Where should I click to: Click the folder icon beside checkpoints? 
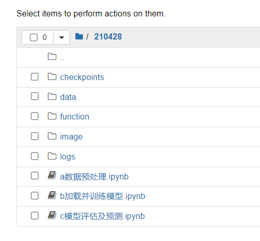(x=52, y=76)
